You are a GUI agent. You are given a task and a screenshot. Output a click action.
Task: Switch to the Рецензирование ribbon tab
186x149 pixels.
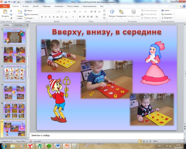point(89,6)
